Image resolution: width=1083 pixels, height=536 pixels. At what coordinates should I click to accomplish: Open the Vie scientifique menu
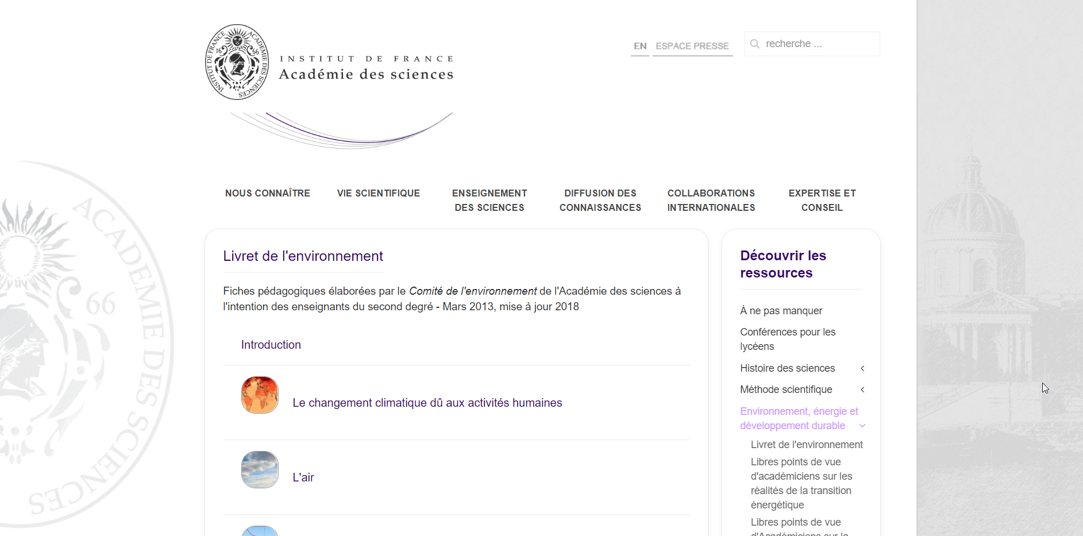click(379, 193)
